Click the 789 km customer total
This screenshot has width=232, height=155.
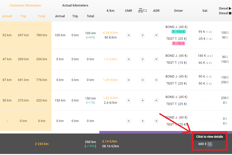42,35
